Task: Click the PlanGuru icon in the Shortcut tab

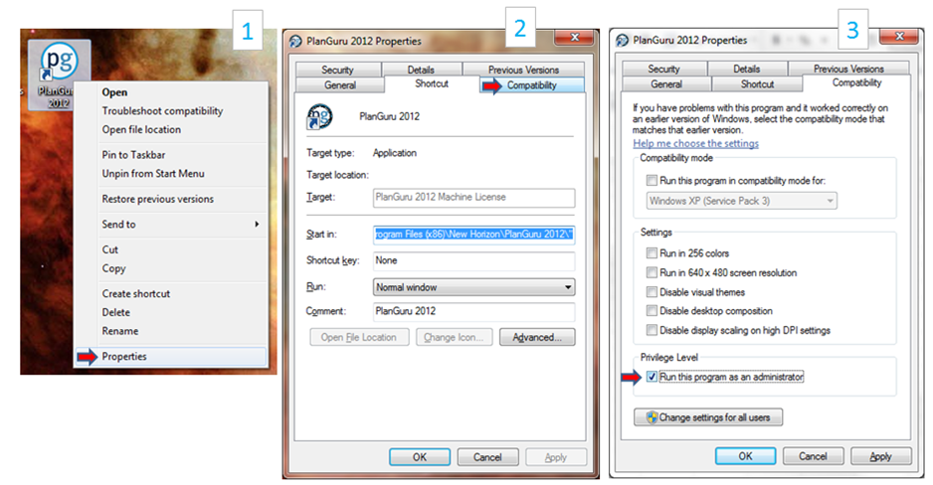Action: (x=319, y=116)
